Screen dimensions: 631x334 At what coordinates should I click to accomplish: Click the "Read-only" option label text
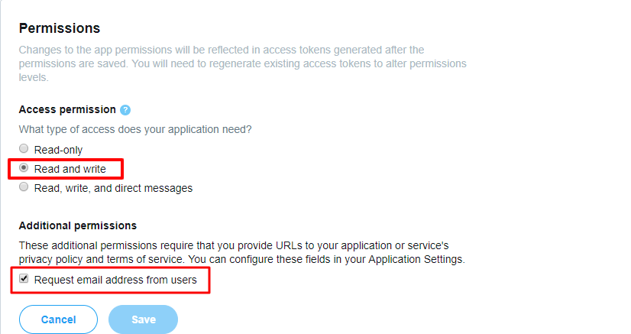click(58, 150)
